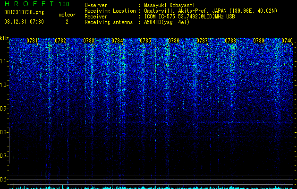Screen dimensions: 297x189
Task: Click the 0.9 kHz axis label
Action: [4, 109]
